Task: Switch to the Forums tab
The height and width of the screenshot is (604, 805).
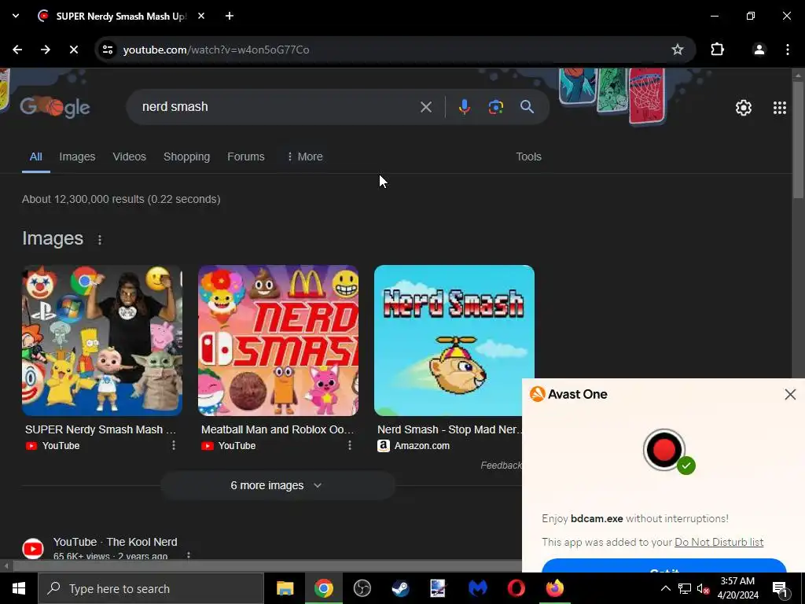Action: 246,157
